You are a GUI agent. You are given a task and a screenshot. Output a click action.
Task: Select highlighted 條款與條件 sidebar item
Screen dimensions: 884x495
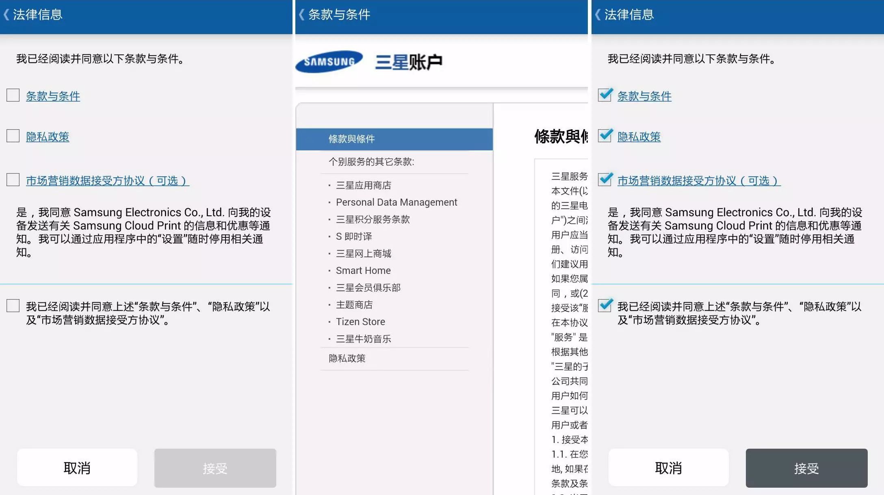coord(394,139)
